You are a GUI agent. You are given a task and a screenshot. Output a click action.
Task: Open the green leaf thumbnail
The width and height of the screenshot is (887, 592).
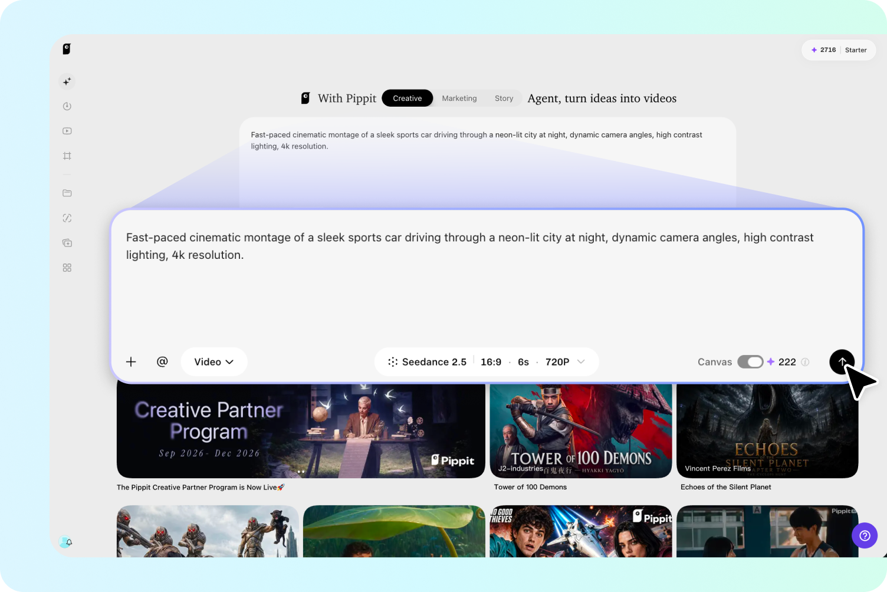pyautogui.click(x=394, y=531)
